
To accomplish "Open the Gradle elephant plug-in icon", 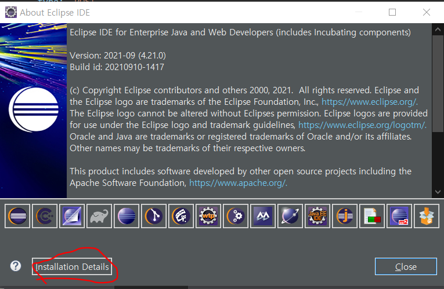I will 99,216.
